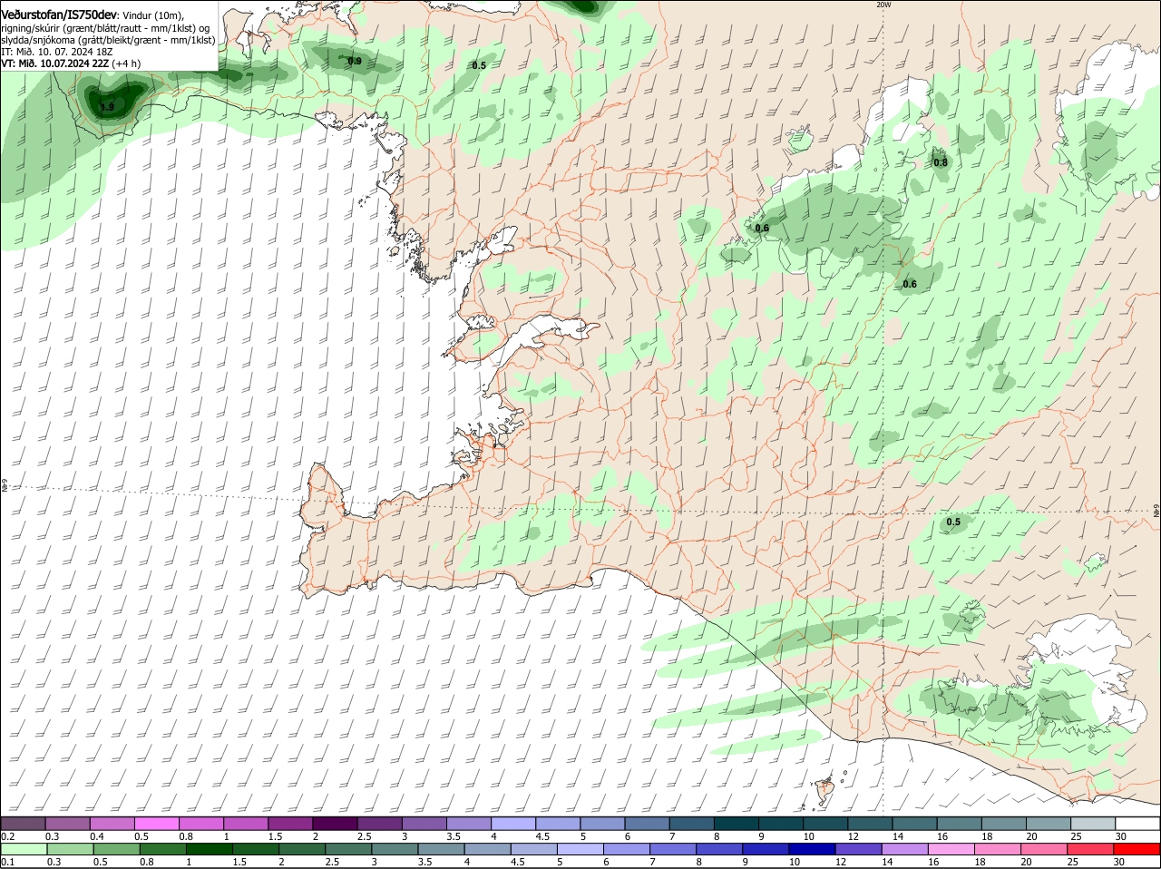
Task: Pick the bright red bottom legend swatch at 30
Action: point(1137,848)
